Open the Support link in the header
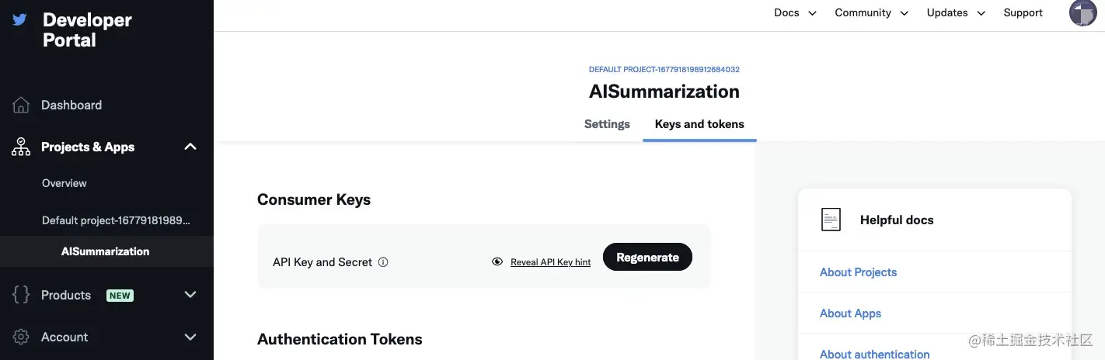Viewport: 1105px width, 360px height. (x=1023, y=13)
